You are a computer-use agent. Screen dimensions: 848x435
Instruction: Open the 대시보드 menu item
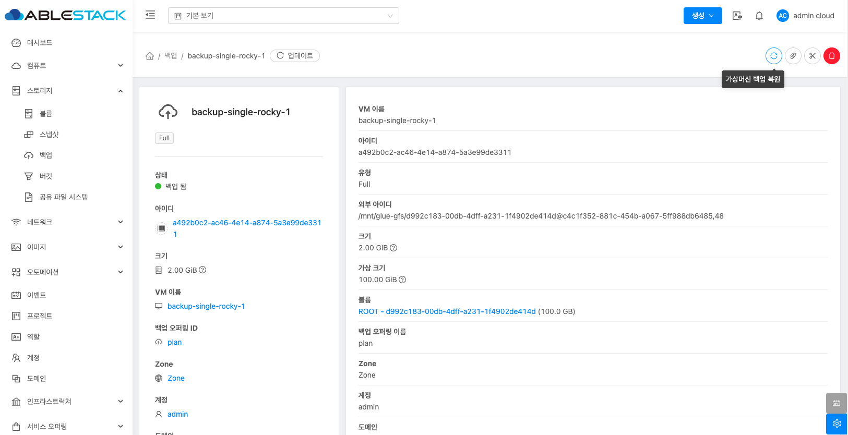pos(40,43)
